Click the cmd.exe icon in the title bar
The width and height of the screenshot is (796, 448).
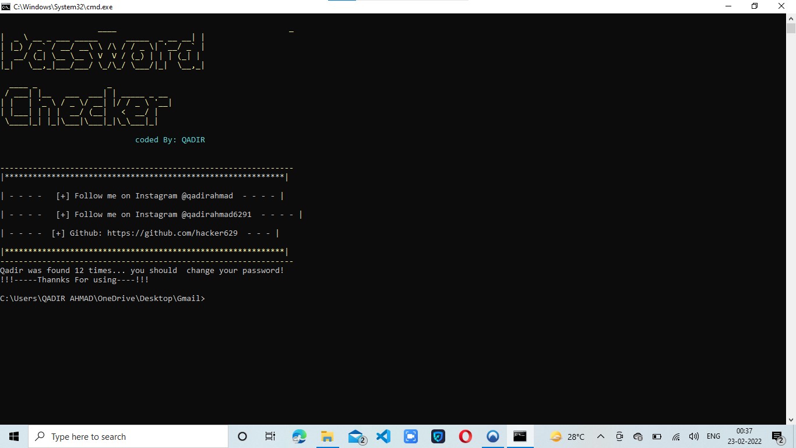click(x=6, y=6)
